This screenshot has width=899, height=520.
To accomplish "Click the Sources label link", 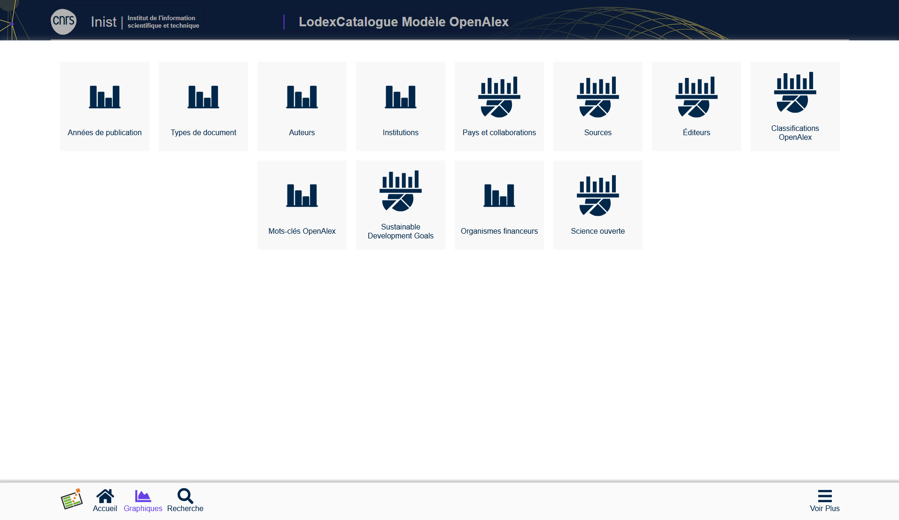I will pos(598,133).
